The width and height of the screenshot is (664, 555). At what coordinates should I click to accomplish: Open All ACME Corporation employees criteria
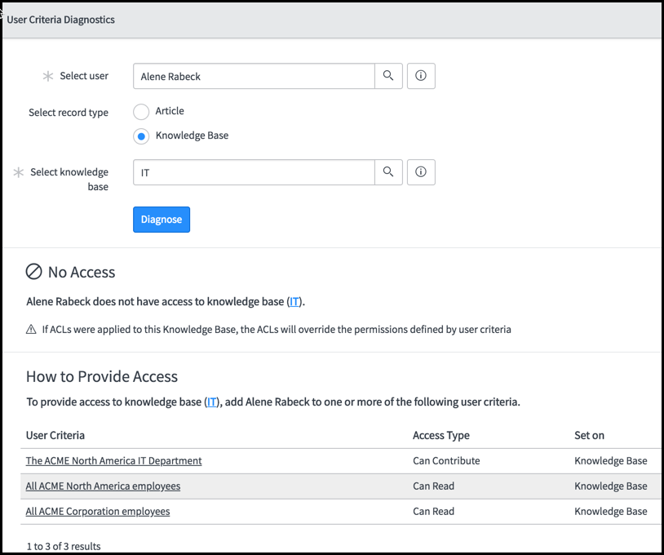click(98, 512)
